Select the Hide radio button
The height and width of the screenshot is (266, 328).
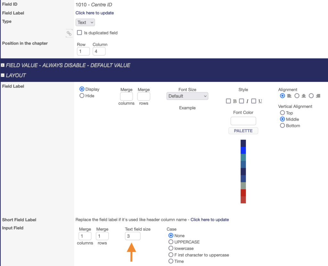pos(82,96)
